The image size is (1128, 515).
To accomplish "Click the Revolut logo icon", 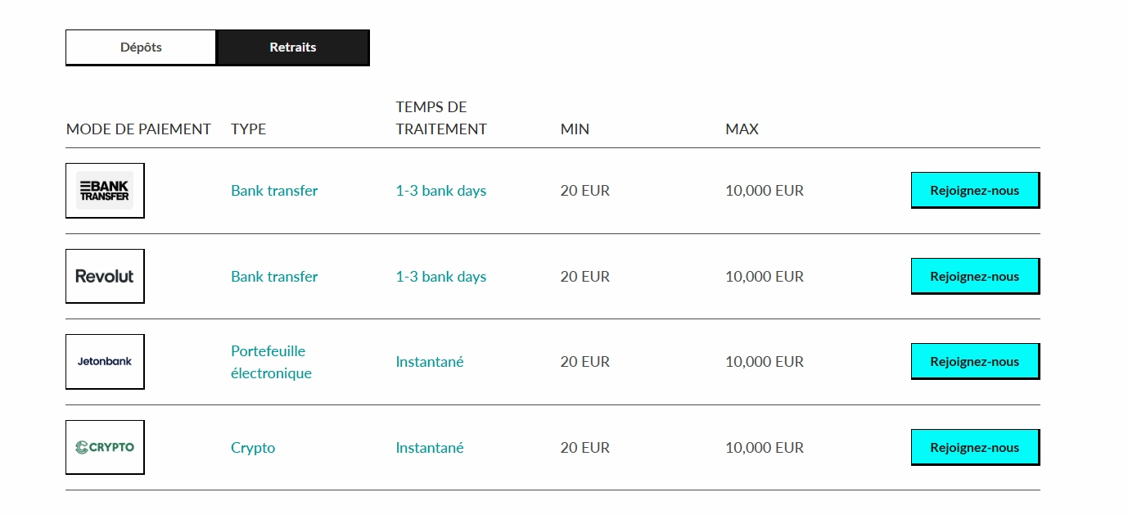I will 105,277.
